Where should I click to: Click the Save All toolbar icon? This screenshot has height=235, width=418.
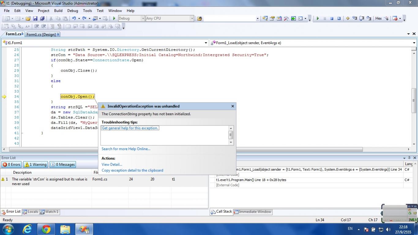pyautogui.click(x=42, y=18)
